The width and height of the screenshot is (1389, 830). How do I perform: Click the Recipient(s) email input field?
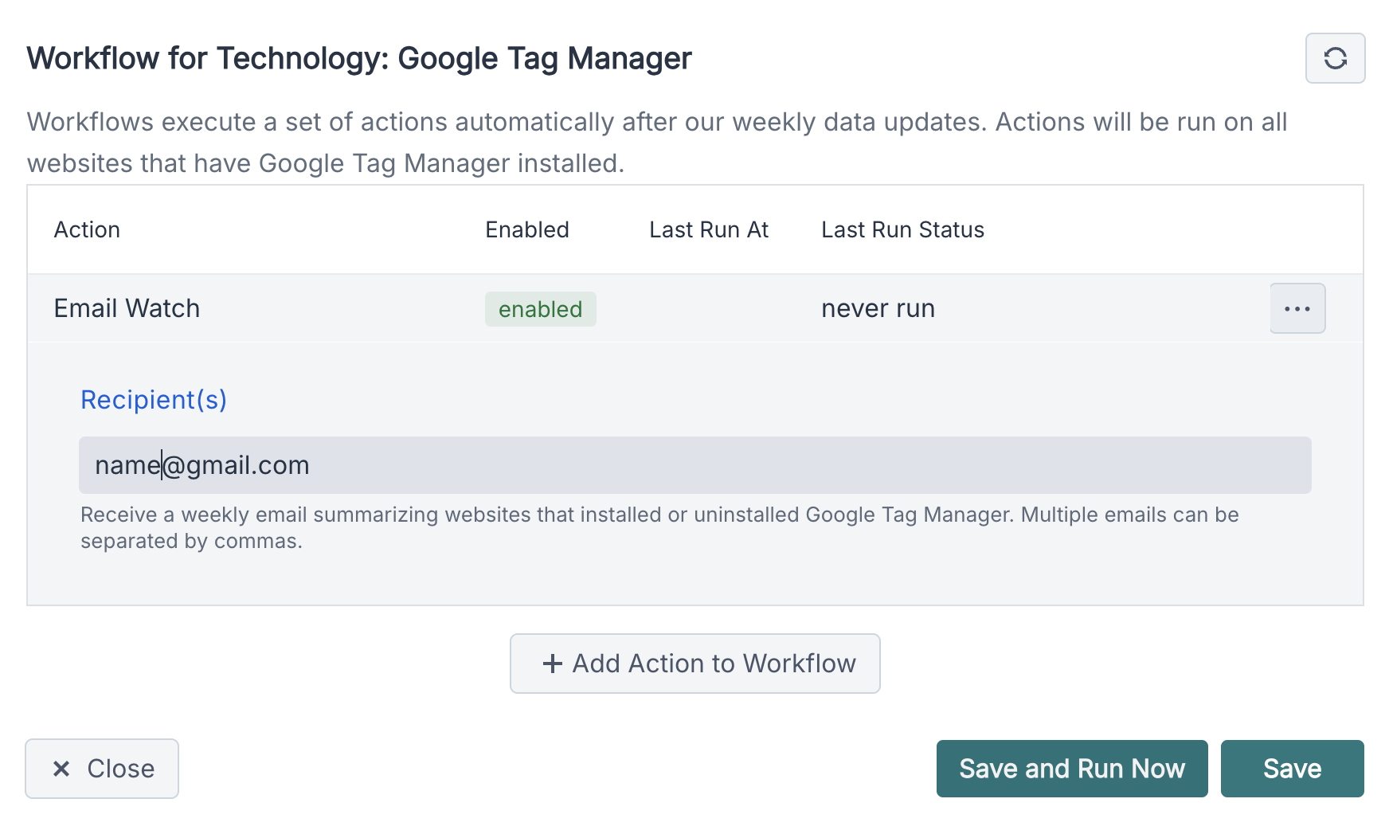694,465
